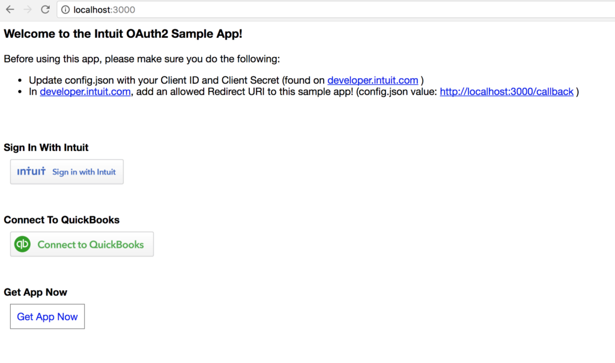The width and height of the screenshot is (615, 363).
Task: Click the green QuickBooks qb logo
Action: 22,244
